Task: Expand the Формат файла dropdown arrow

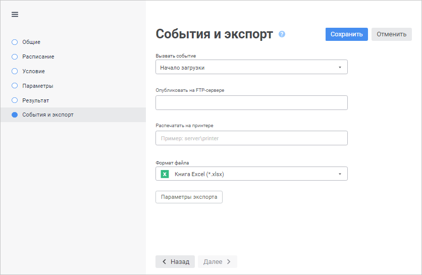Action: [x=340, y=174]
